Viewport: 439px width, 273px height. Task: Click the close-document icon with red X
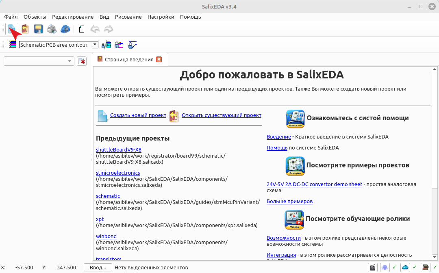coord(82,61)
